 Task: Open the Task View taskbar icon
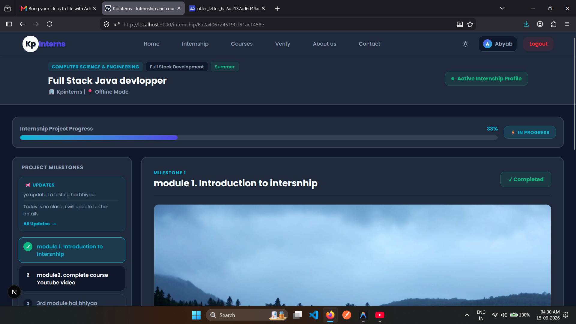pos(297,315)
